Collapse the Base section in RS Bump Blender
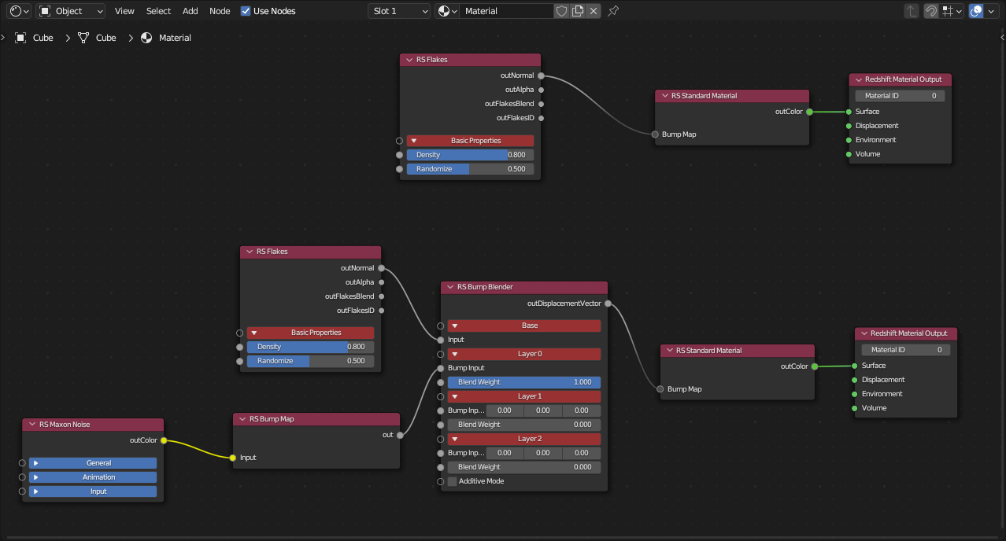 click(524, 326)
